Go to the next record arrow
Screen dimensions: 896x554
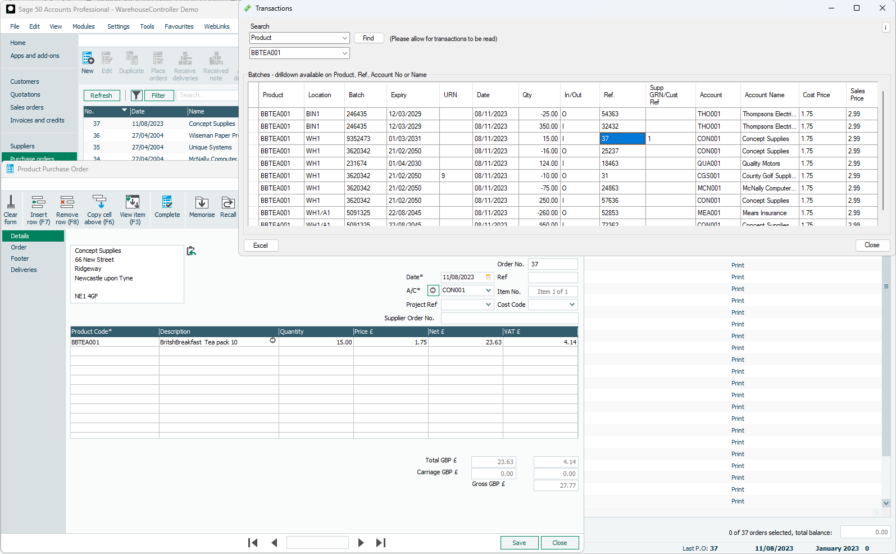pyautogui.click(x=361, y=543)
